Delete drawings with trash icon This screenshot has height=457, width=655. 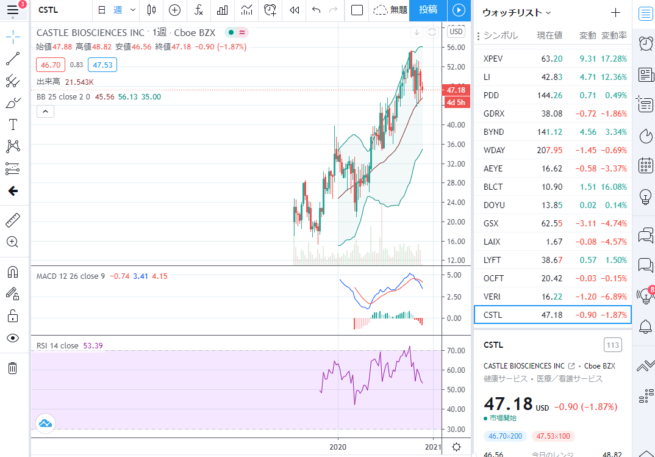(13, 368)
